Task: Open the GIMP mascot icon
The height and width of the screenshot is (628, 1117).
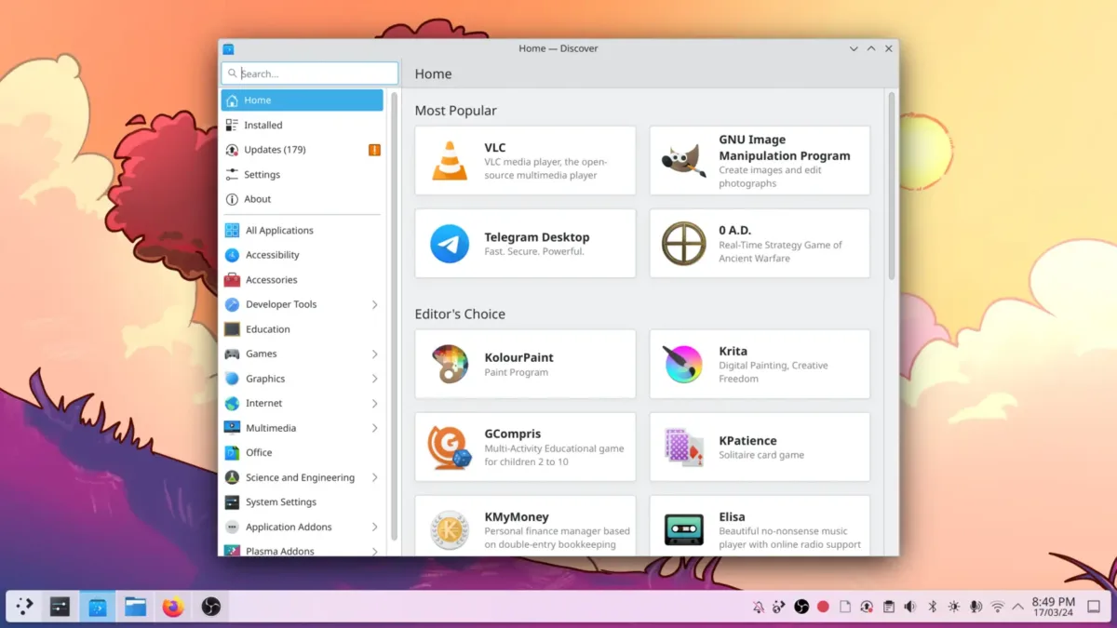Action: click(x=683, y=161)
